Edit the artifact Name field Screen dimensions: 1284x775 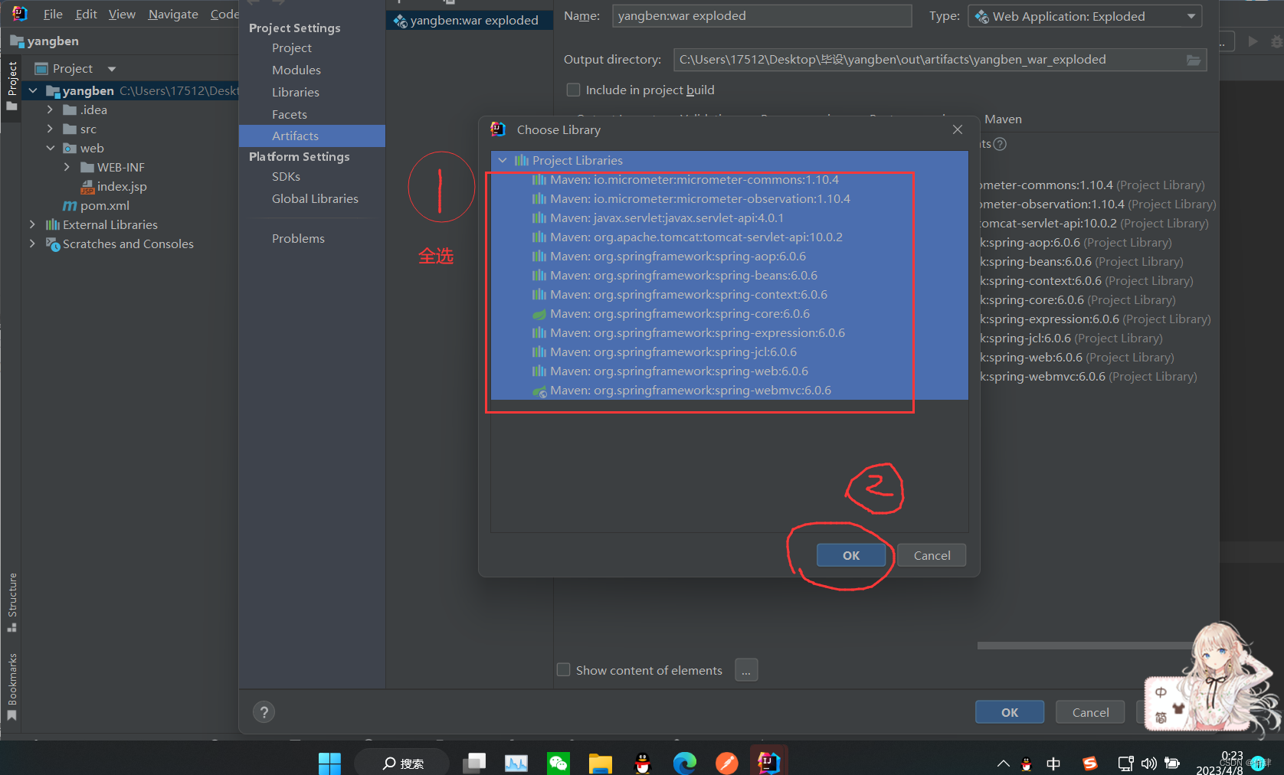click(x=762, y=16)
